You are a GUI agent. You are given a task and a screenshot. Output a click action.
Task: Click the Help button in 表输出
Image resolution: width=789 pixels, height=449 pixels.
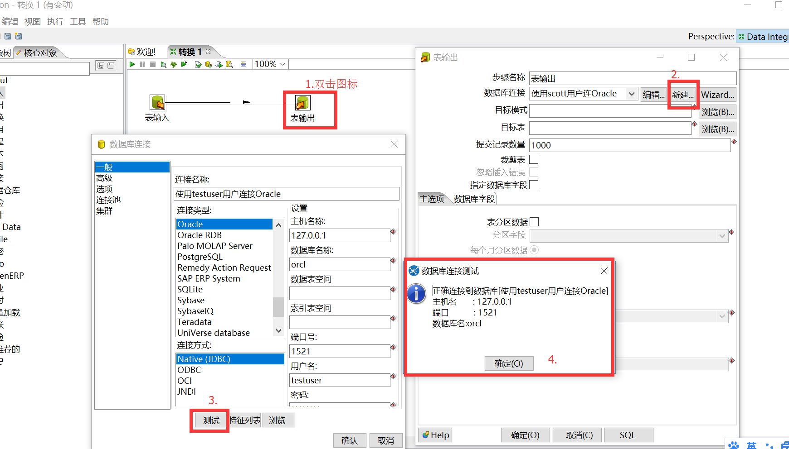(436, 435)
